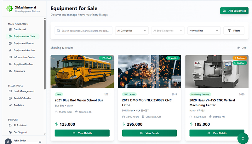The height and width of the screenshot is (144, 252).
Task: Select the Suppliers/Dealers people icon
Action: pos(10,64)
